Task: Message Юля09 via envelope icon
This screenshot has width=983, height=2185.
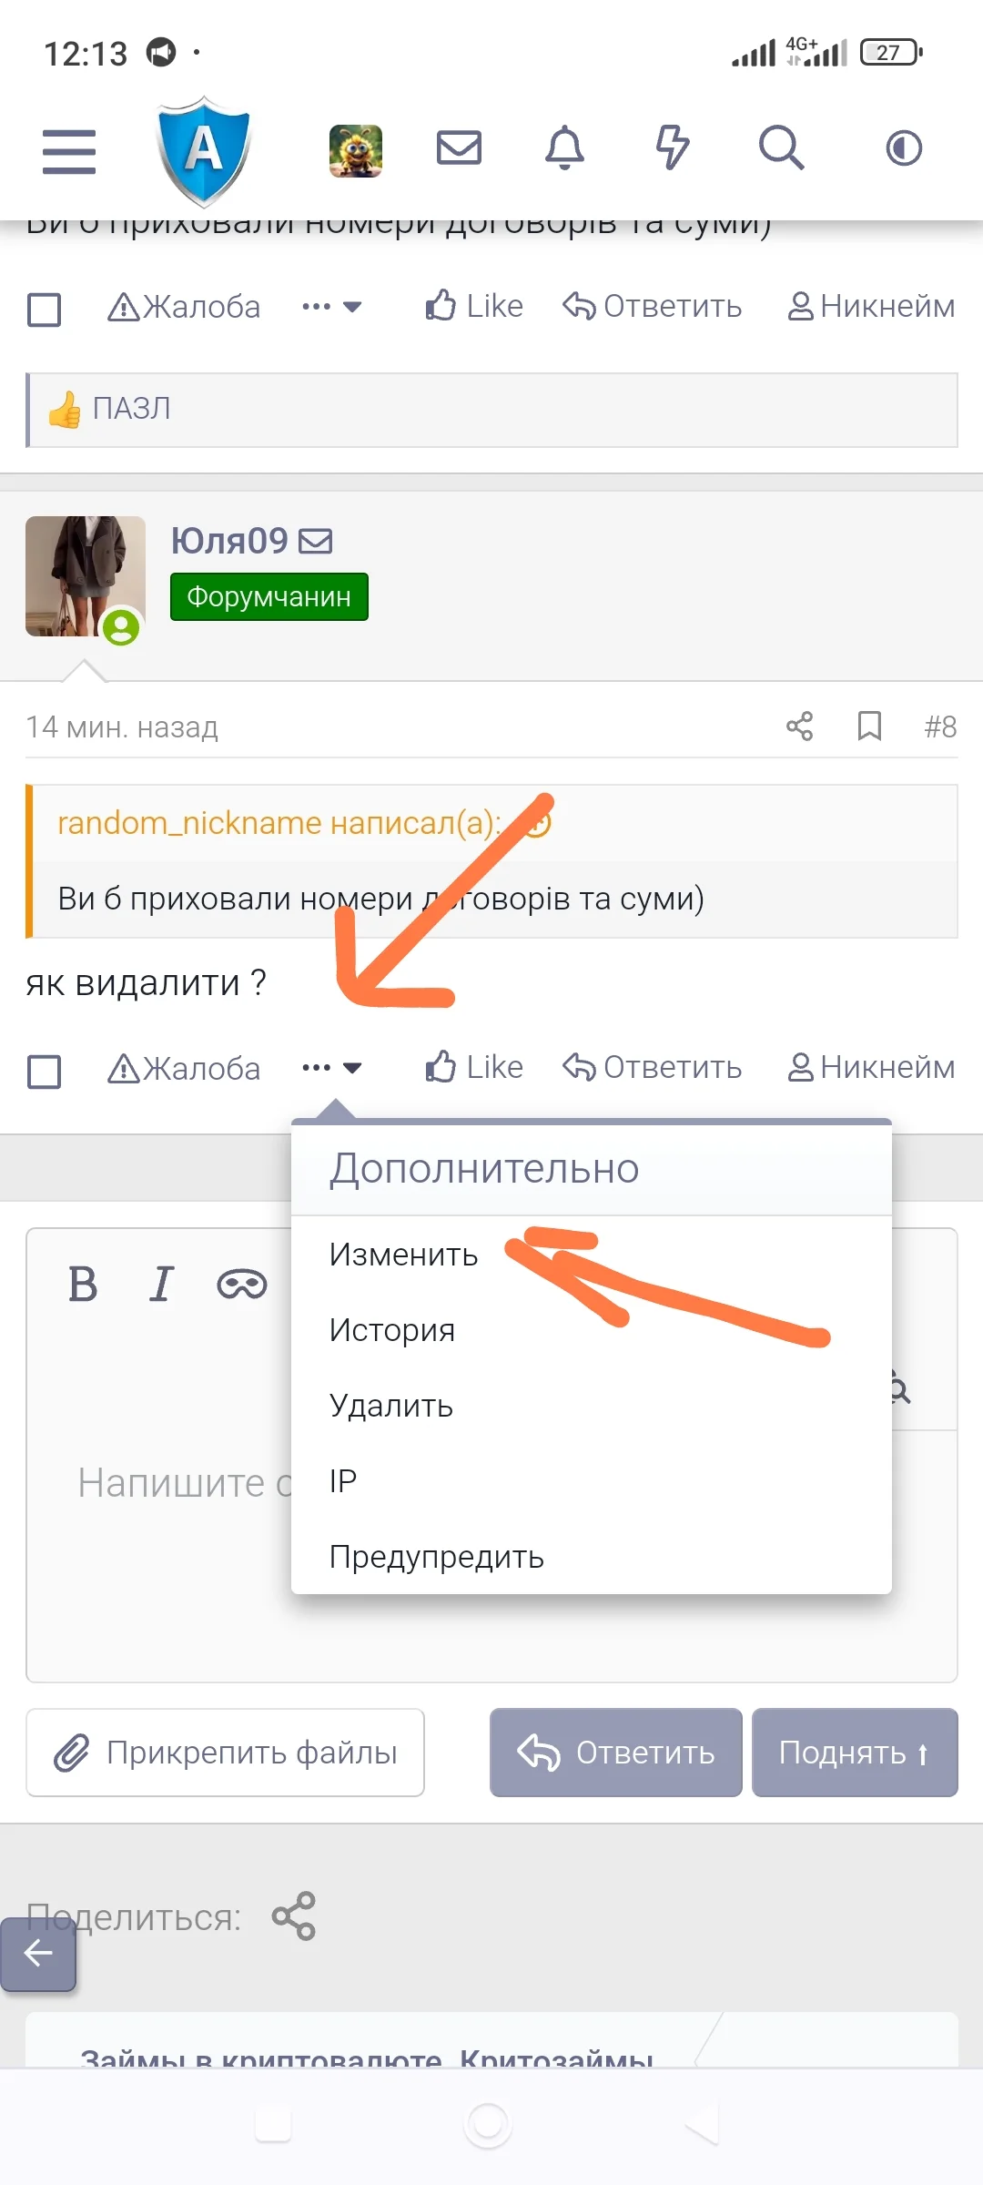Action: (316, 542)
